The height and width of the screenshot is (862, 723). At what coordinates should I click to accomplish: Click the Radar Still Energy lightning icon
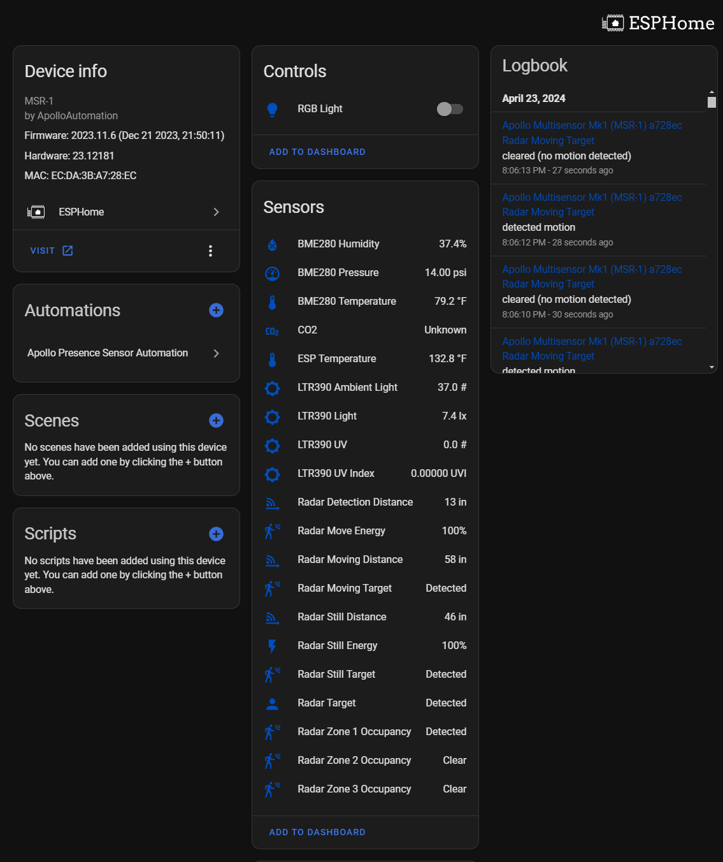coord(272,646)
